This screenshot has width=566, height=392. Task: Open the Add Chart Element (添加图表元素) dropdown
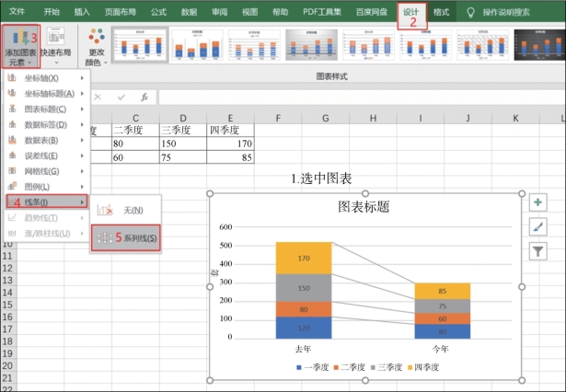pos(20,47)
